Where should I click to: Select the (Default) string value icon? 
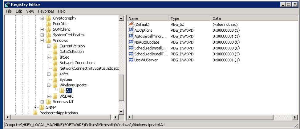[131, 24]
